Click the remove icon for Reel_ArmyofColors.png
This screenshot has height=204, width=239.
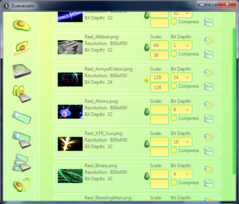[208, 73]
